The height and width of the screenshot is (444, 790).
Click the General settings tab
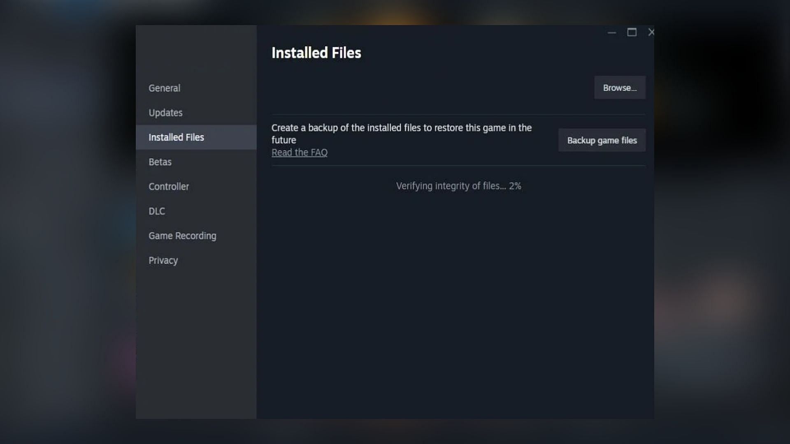(165, 88)
